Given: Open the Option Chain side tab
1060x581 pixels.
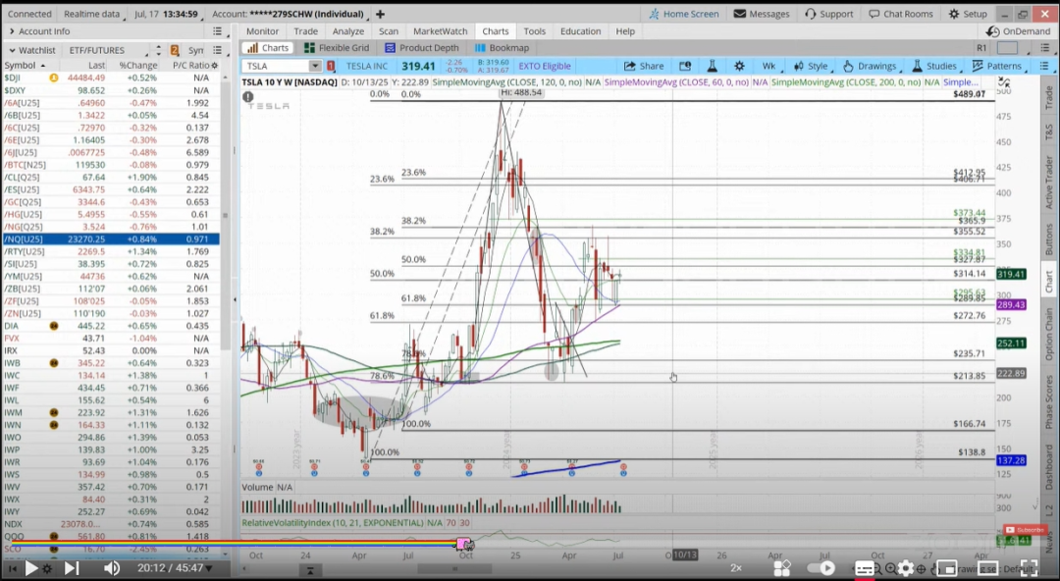Looking at the screenshot, I should tap(1049, 333).
